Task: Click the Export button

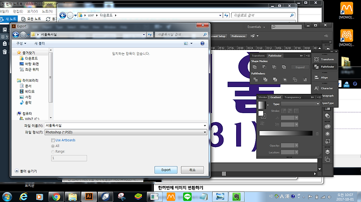Action: pos(166,170)
